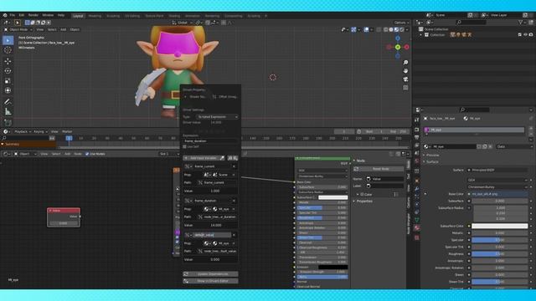Click the Blender logo in top bar
Screen dimensions: 536x301
[x=5, y=15]
